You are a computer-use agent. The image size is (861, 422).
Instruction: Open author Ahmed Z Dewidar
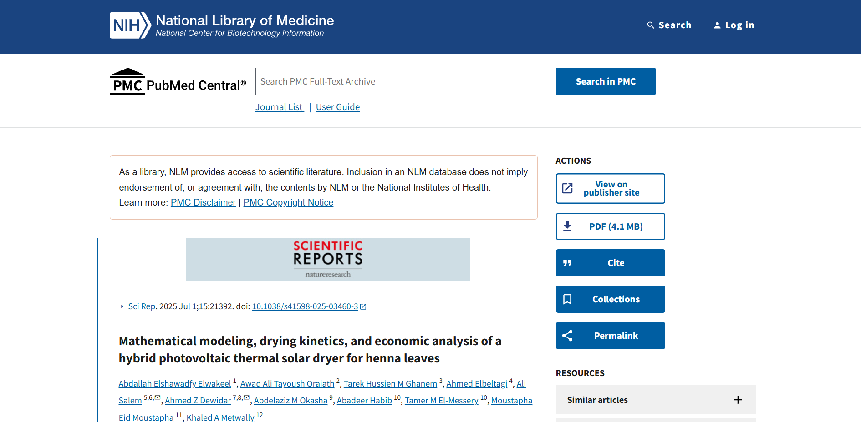pos(198,401)
